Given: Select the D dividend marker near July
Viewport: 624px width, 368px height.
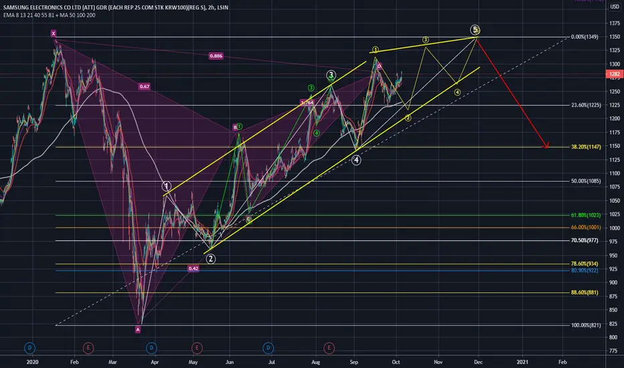Looking at the screenshot, I should click(268, 348).
